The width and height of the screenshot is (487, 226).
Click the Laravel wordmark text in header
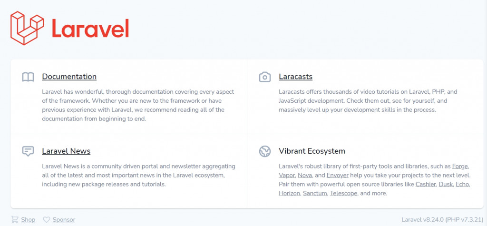point(90,28)
